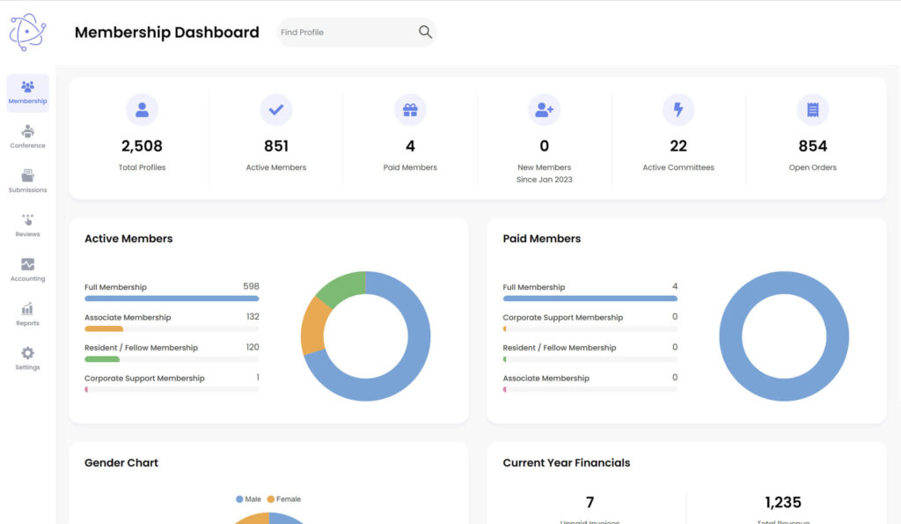
Task: Click the Paid Members gift icon
Action: (410, 110)
